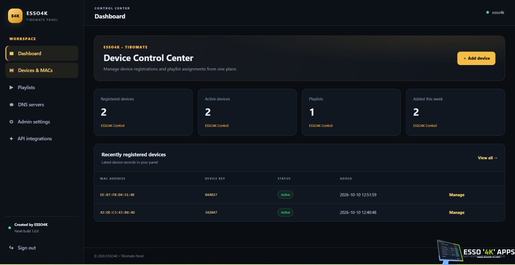This screenshot has width=515, height=265.
Task: Sign out of the panel
Action: tap(42, 248)
